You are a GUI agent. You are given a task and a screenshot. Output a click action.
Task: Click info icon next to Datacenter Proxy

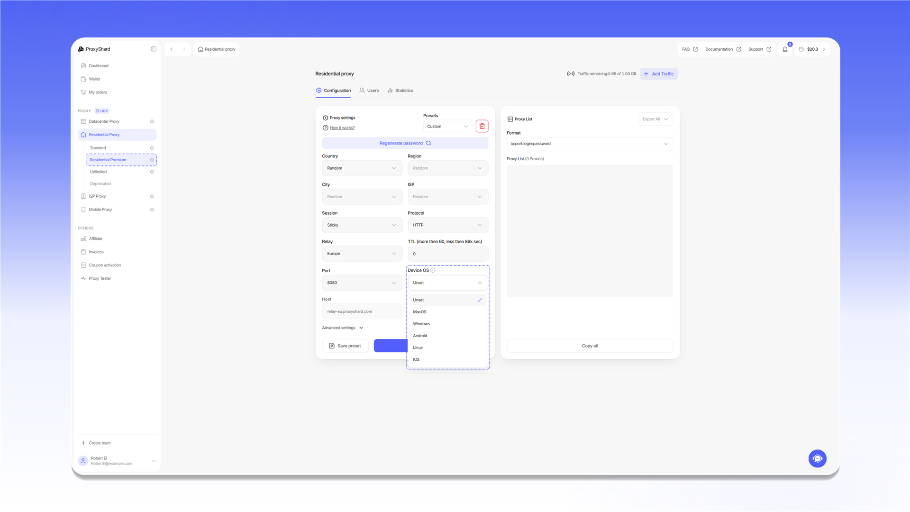[x=152, y=121]
